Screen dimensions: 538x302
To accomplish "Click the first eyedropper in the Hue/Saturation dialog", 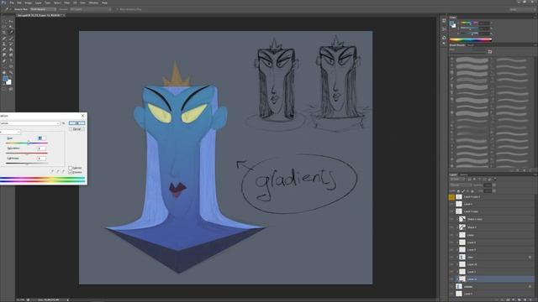I will [x=52, y=171].
